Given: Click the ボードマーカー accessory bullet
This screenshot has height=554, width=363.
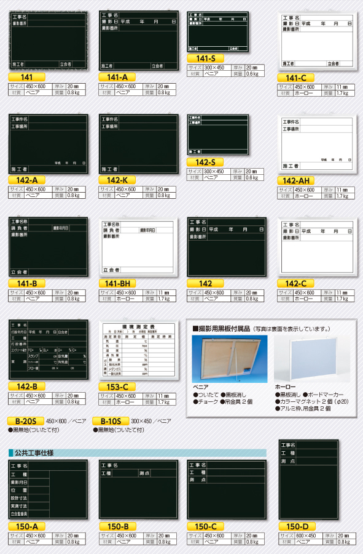Looking at the screenshot, I should 323,395.
